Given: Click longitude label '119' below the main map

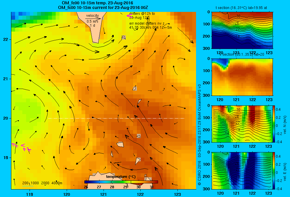Looking at the screenshot, I should 30,194.
